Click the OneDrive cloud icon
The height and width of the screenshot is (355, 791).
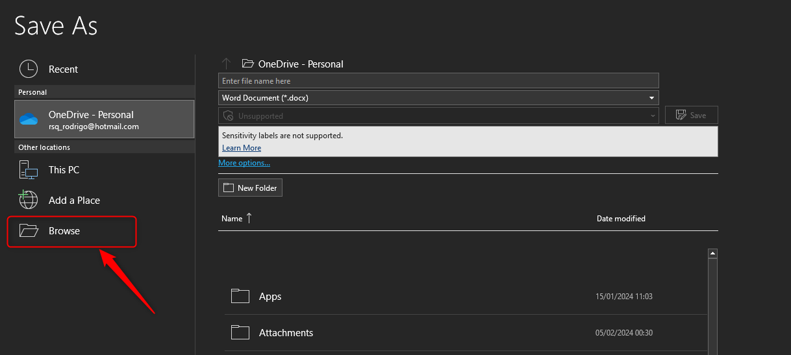(x=29, y=119)
